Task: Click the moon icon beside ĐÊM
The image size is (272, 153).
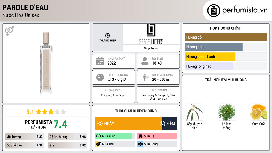Action: coord(163,124)
